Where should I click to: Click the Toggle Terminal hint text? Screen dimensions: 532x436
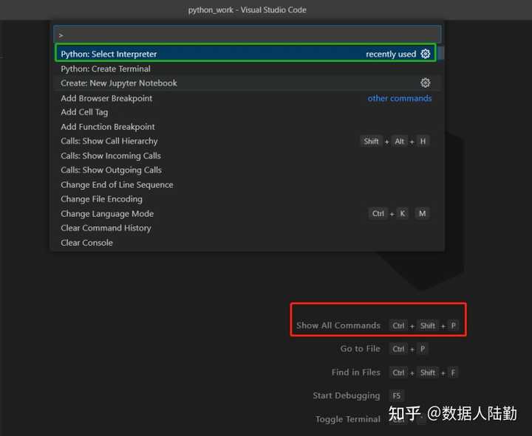tap(348, 419)
